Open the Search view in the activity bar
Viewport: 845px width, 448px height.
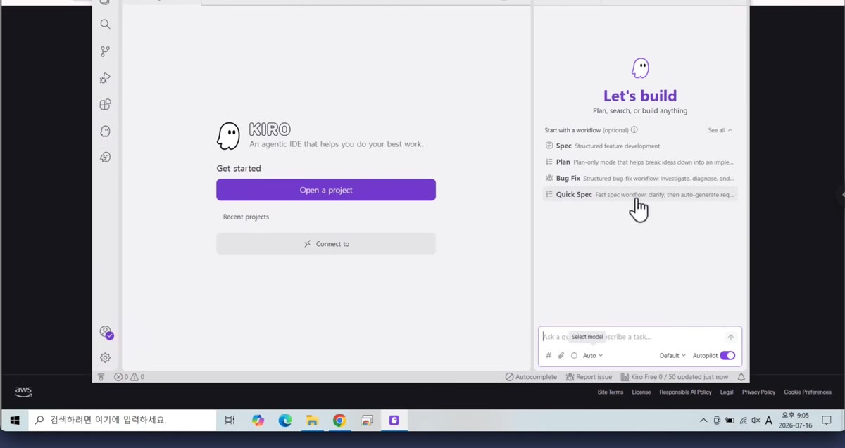pos(105,25)
